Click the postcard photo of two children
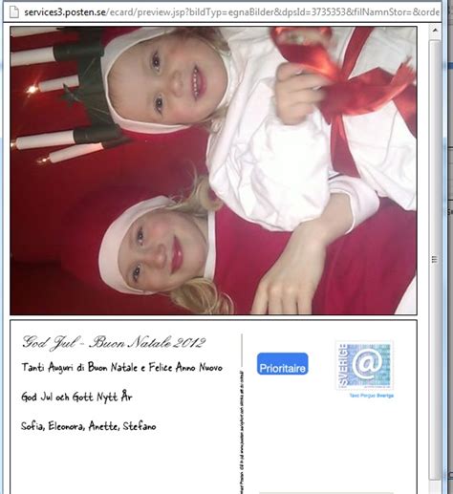 coord(213,171)
